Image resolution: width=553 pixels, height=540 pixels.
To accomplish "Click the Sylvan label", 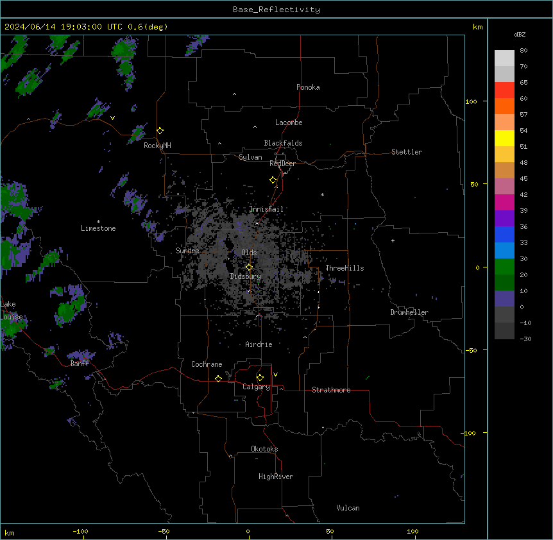I will tap(250, 157).
